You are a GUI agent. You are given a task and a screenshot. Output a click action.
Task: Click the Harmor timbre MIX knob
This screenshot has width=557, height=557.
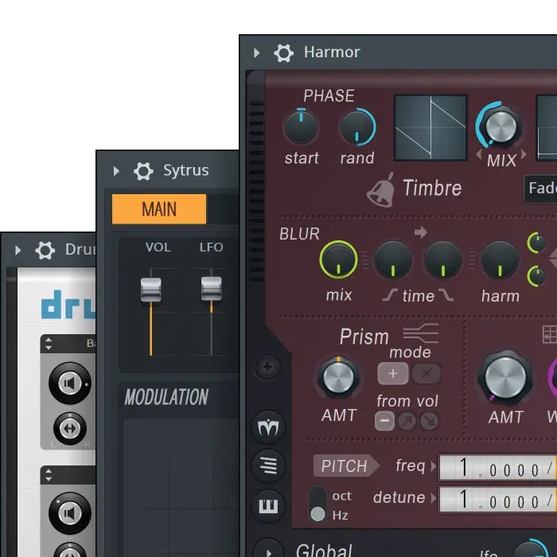pyautogui.click(x=501, y=127)
